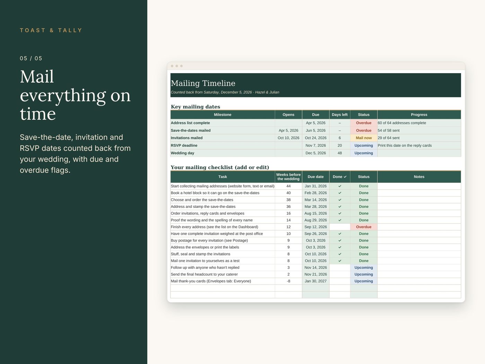Click the 'RSVP deadline' milestone cell

pos(223,146)
